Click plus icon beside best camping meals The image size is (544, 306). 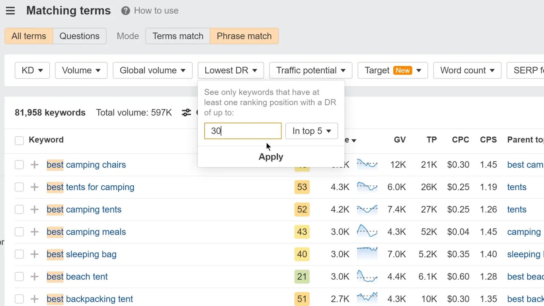click(34, 232)
